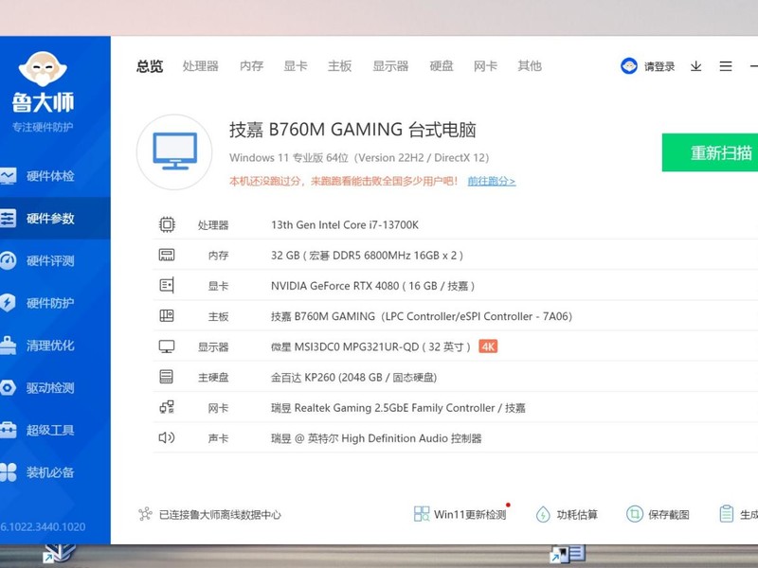Switch to the 内存 tab
Screen dimensions: 758x568
(x=252, y=66)
